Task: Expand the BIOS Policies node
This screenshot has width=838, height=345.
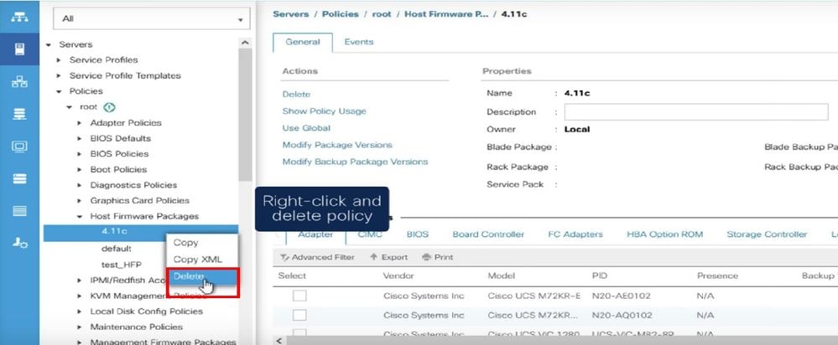Action: (79, 154)
